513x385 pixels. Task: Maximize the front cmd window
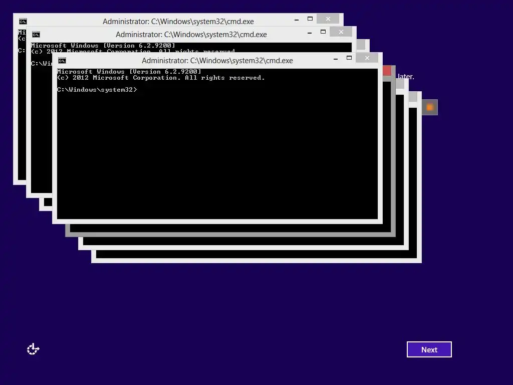[349, 58]
